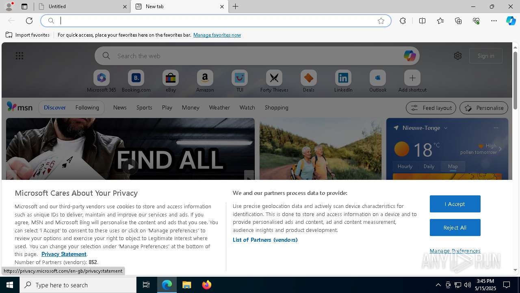Screen dimensions: 520x293
Task: Open the Weather section
Action: pos(219,107)
